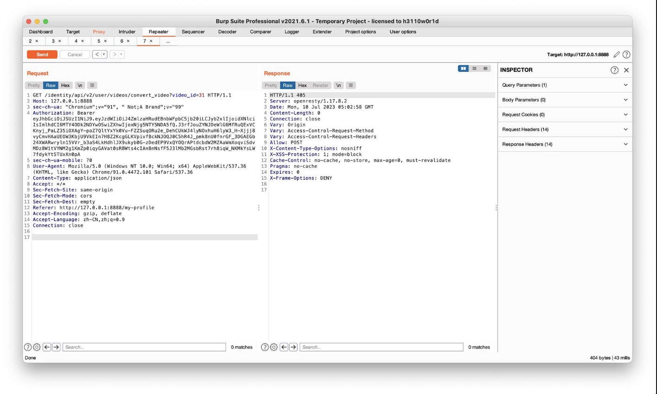Jump to next match in Response search

coord(293,347)
